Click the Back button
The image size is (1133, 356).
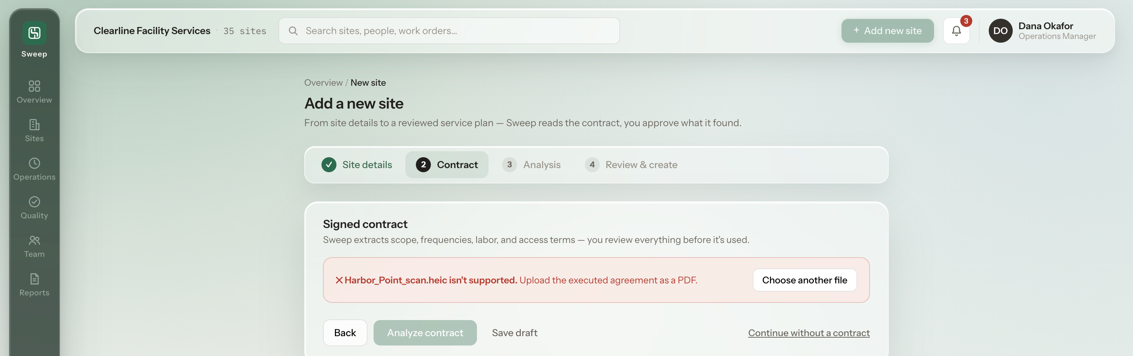tap(345, 333)
